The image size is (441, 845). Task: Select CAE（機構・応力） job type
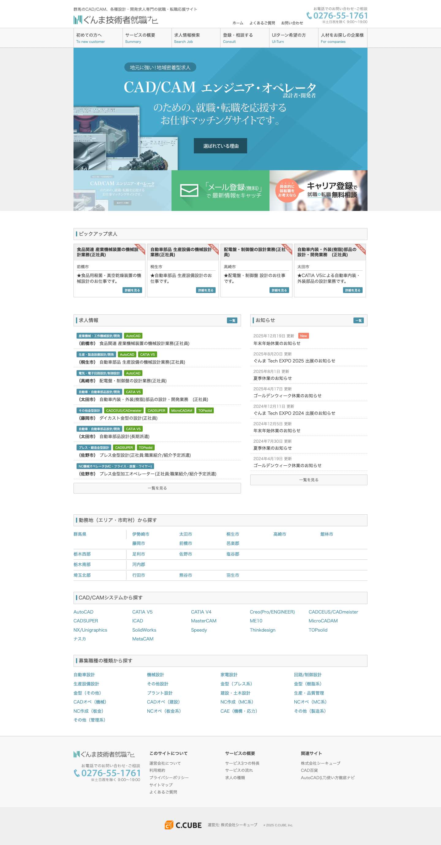(x=239, y=711)
